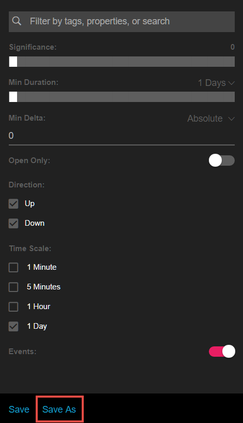Viewport: 243px width, 423px height.
Task: Click the Significance slider handle
Action: (13, 62)
